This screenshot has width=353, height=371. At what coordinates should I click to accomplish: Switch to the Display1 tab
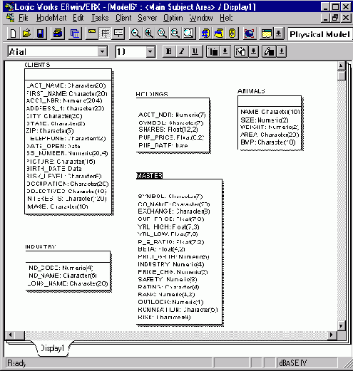[53, 348]
